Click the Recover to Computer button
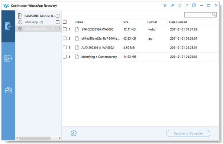 tap(188, 133)
